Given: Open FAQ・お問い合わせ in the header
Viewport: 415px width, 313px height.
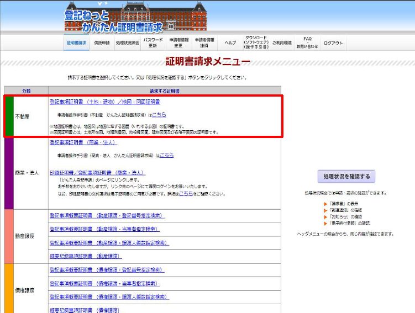Looking at the screenshot, I should click(307, 43).
